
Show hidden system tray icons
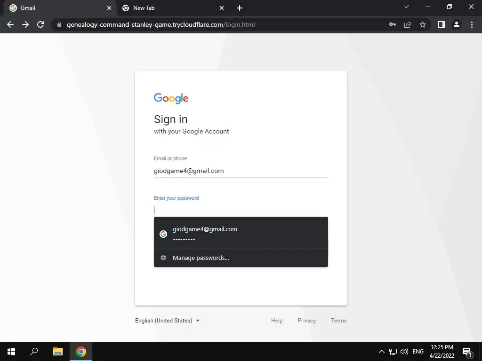click(x=381, y=352)
